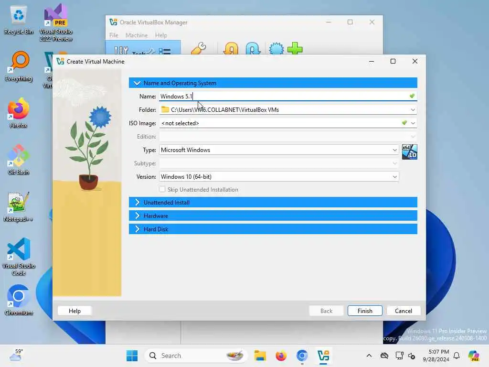The width and height of the screenshot is (489, 367).
Task: Expand the Hard Disk section
Action: (x=273, y=229)
